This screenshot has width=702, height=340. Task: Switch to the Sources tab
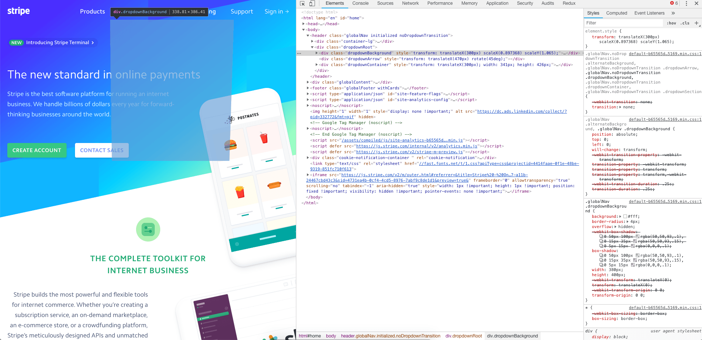(385, 3)
